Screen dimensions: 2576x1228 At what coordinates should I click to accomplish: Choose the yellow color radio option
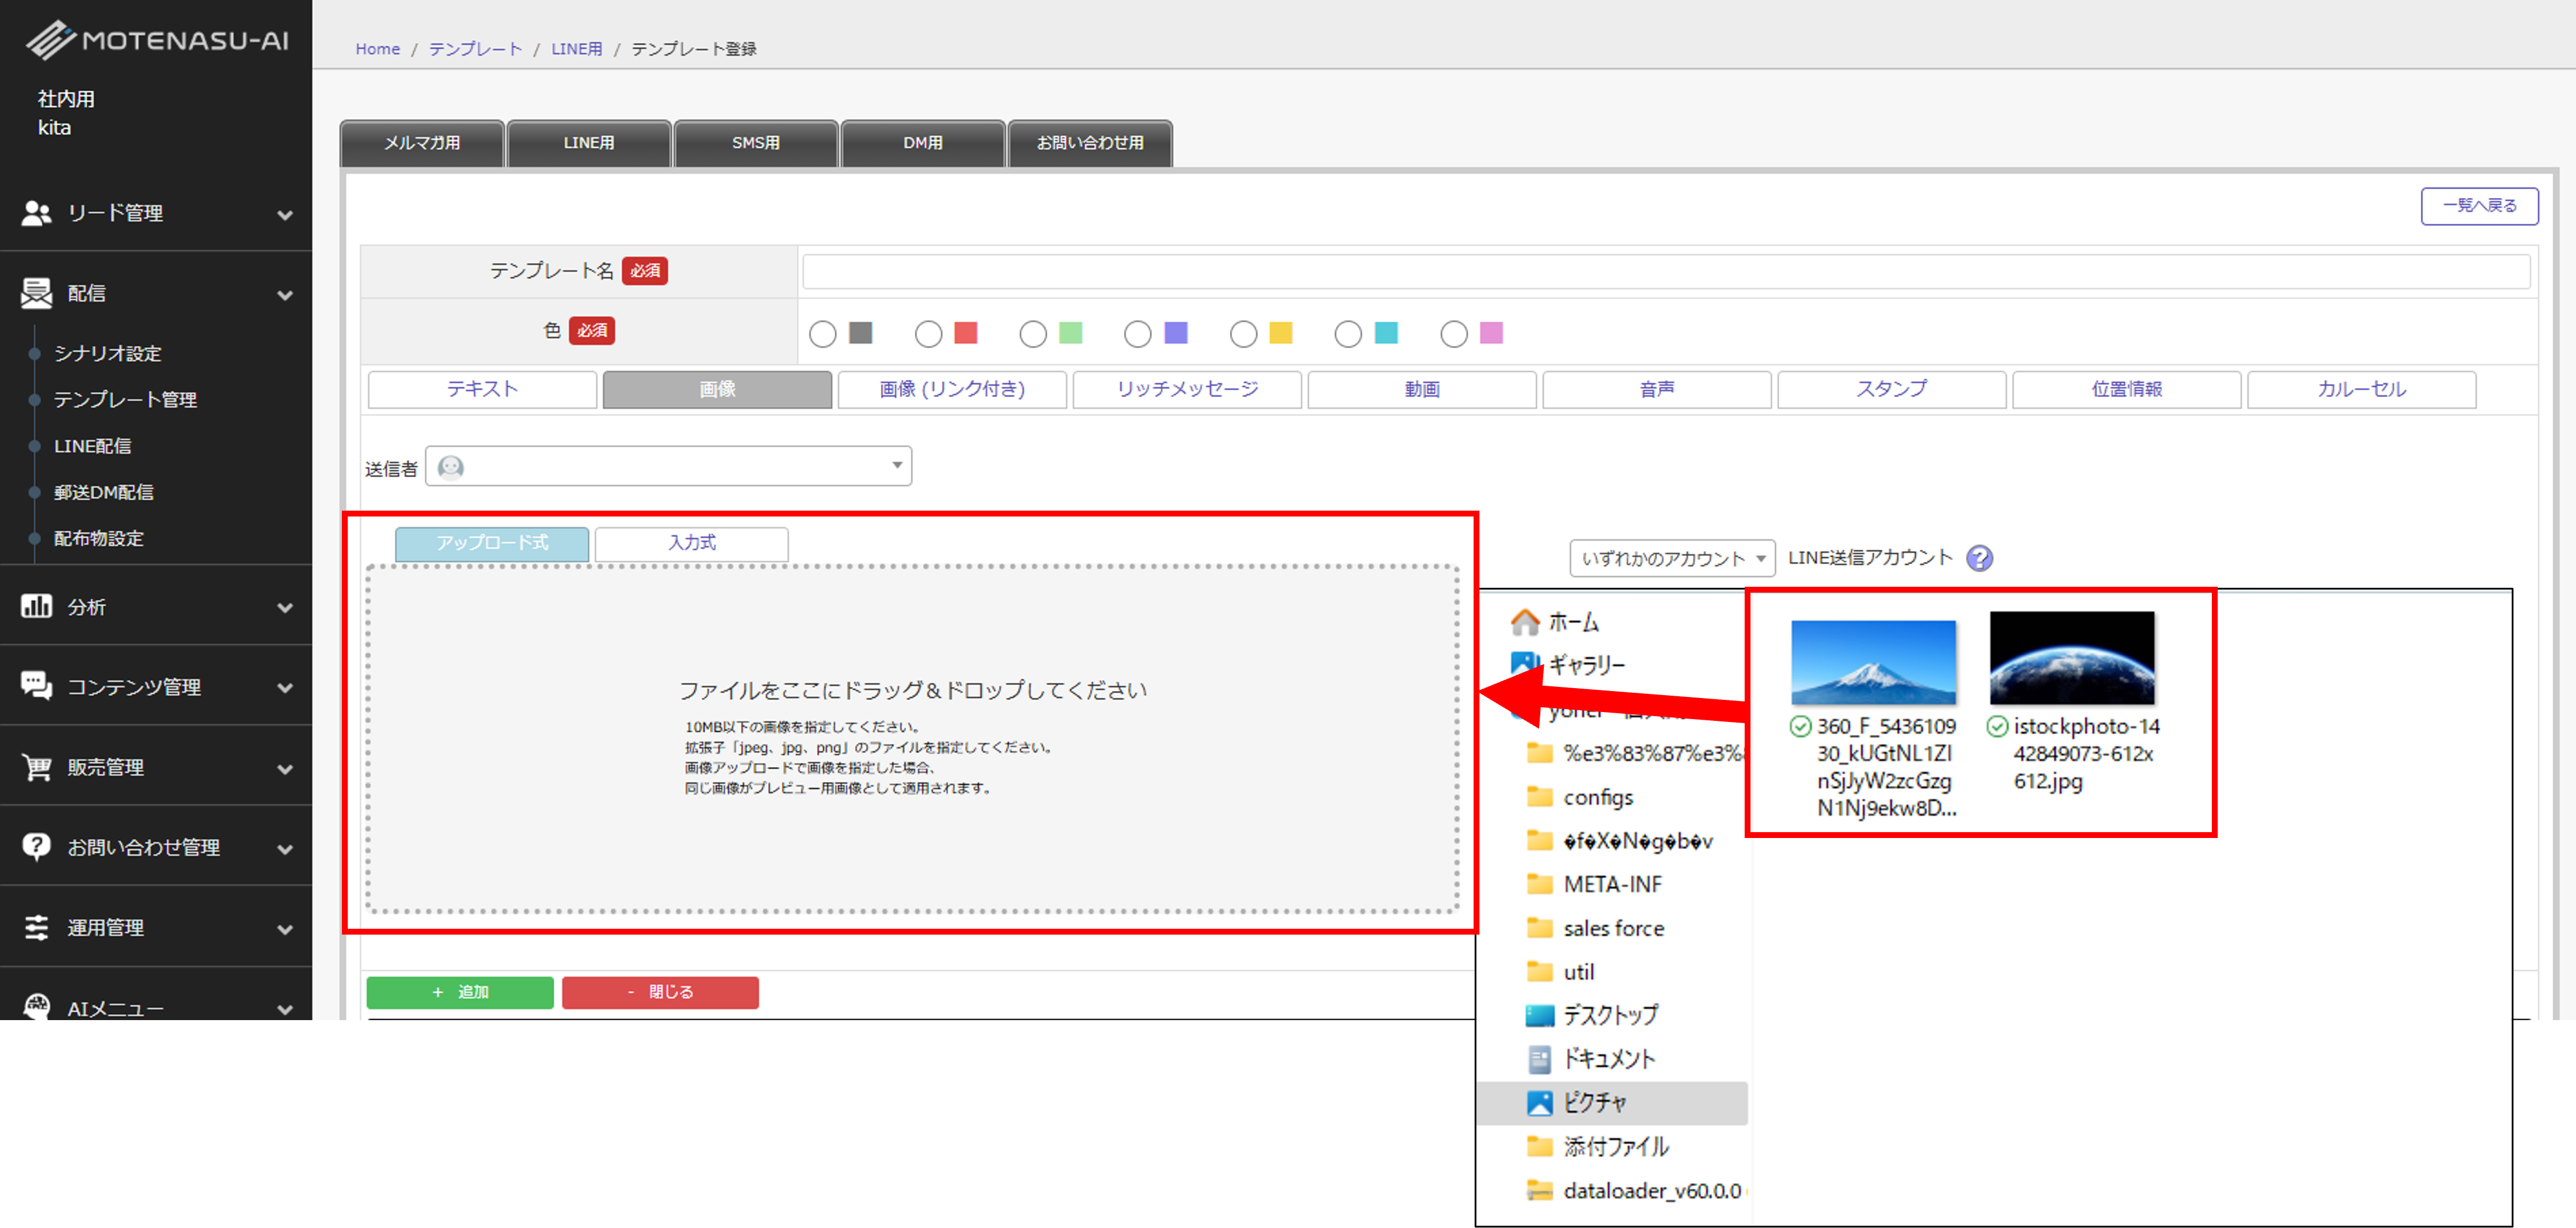click(1243, 334)
